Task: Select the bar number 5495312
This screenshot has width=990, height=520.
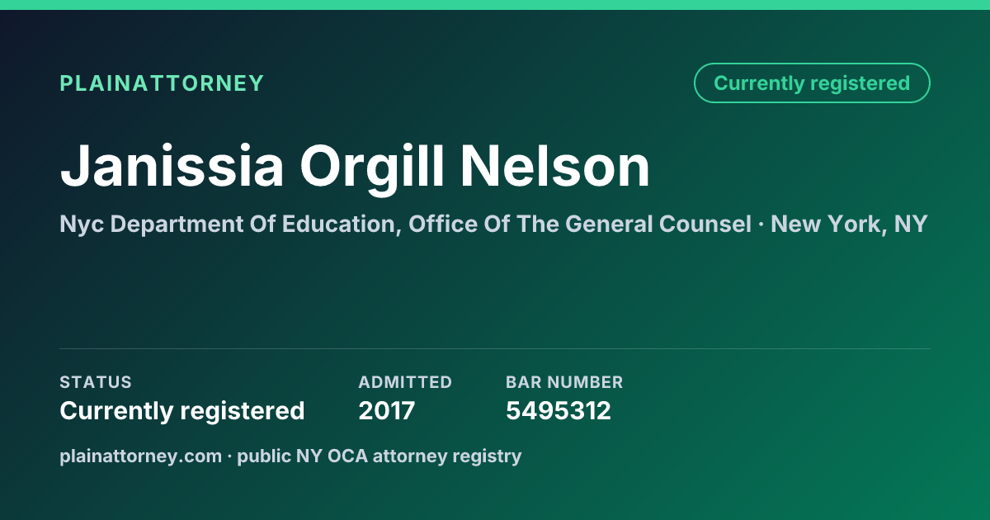Action: tap(559, 410)
